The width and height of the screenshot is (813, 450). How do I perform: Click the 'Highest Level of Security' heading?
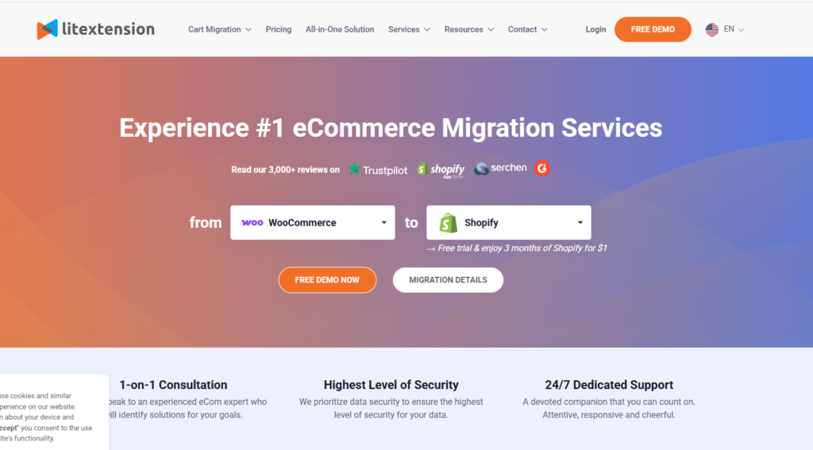tap(391, 385)
